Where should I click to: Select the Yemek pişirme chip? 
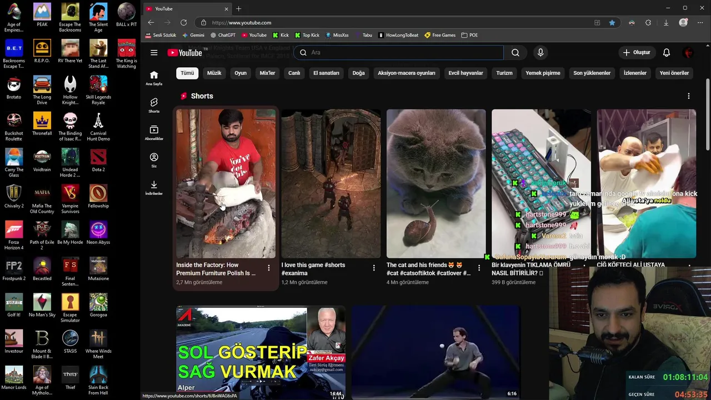coord(543,73)
